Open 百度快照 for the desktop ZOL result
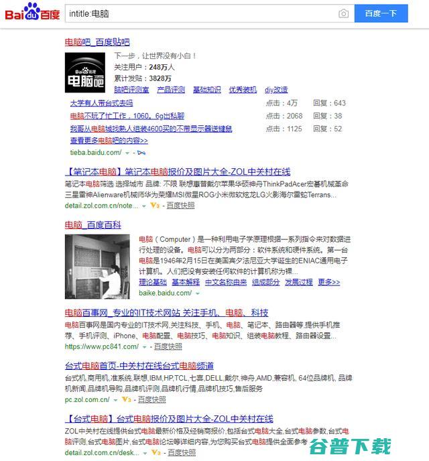 click(182, 452)
